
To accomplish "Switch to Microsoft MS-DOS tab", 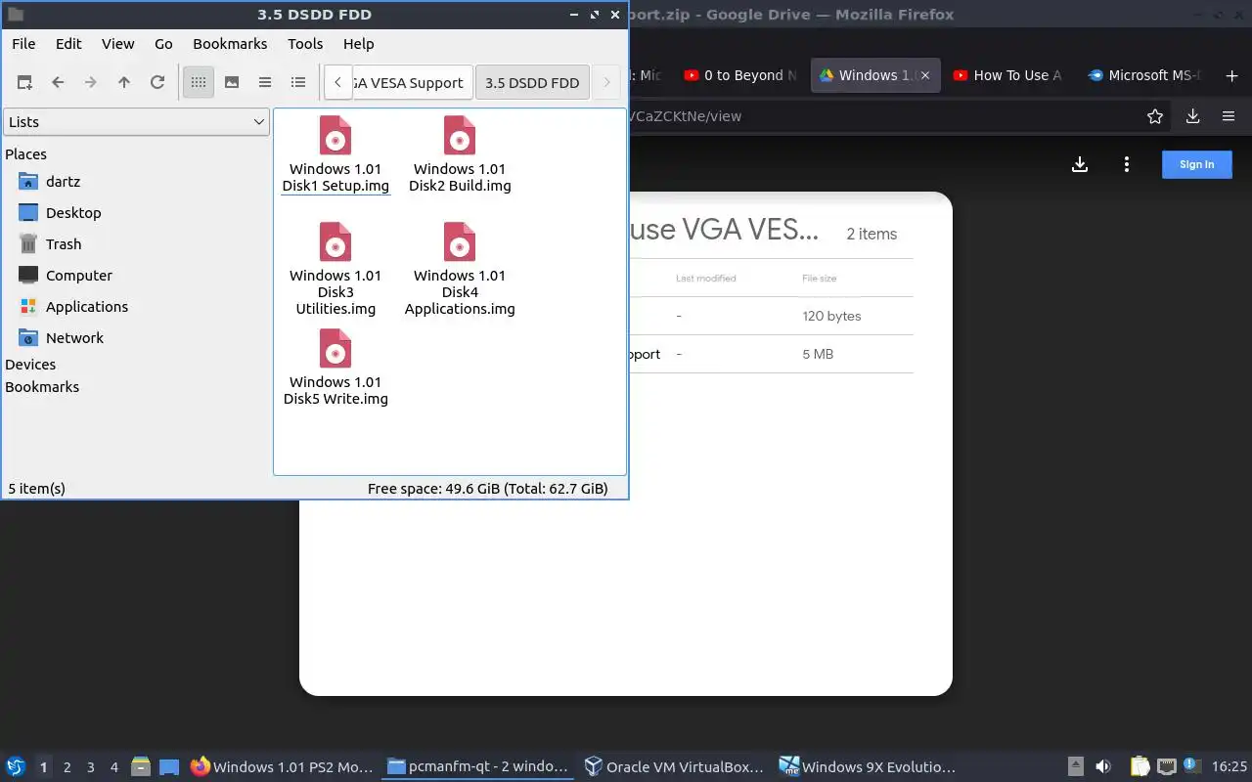I will click(1142, 75).
